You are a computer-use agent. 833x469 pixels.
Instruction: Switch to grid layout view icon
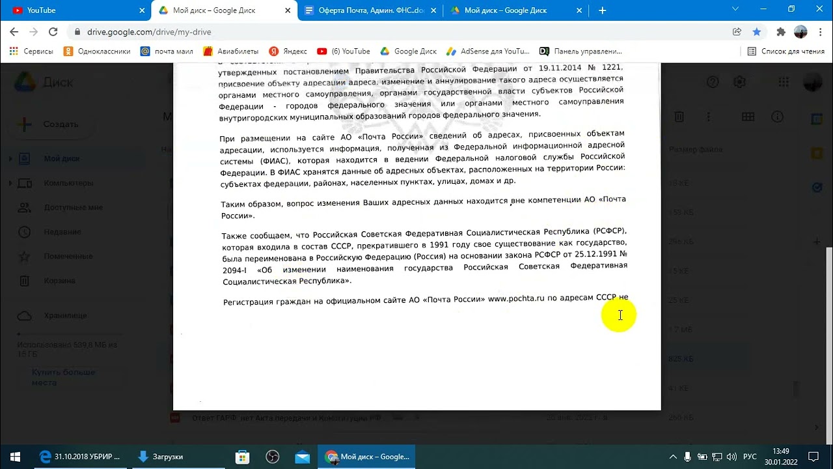click(x=748, y=117)
